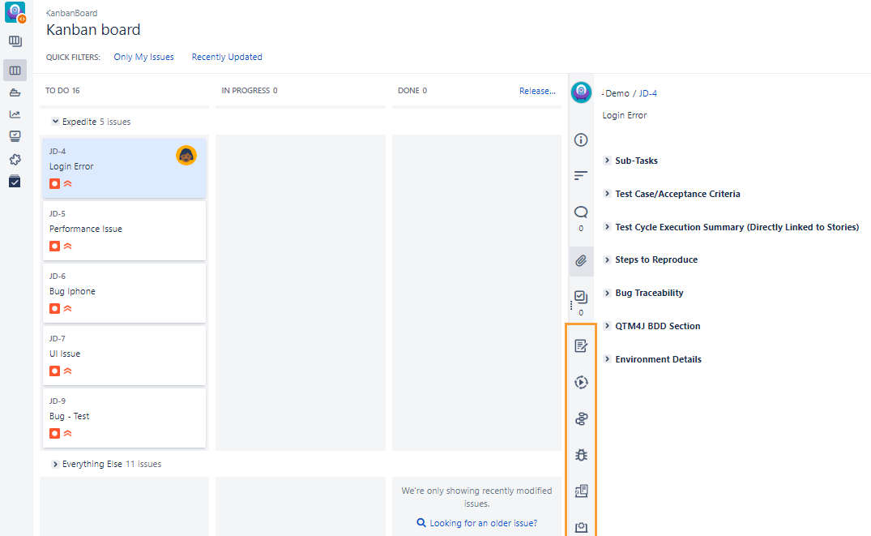Collapse the Expedite swimlane
871x536 pixels.
pos(55,121)
